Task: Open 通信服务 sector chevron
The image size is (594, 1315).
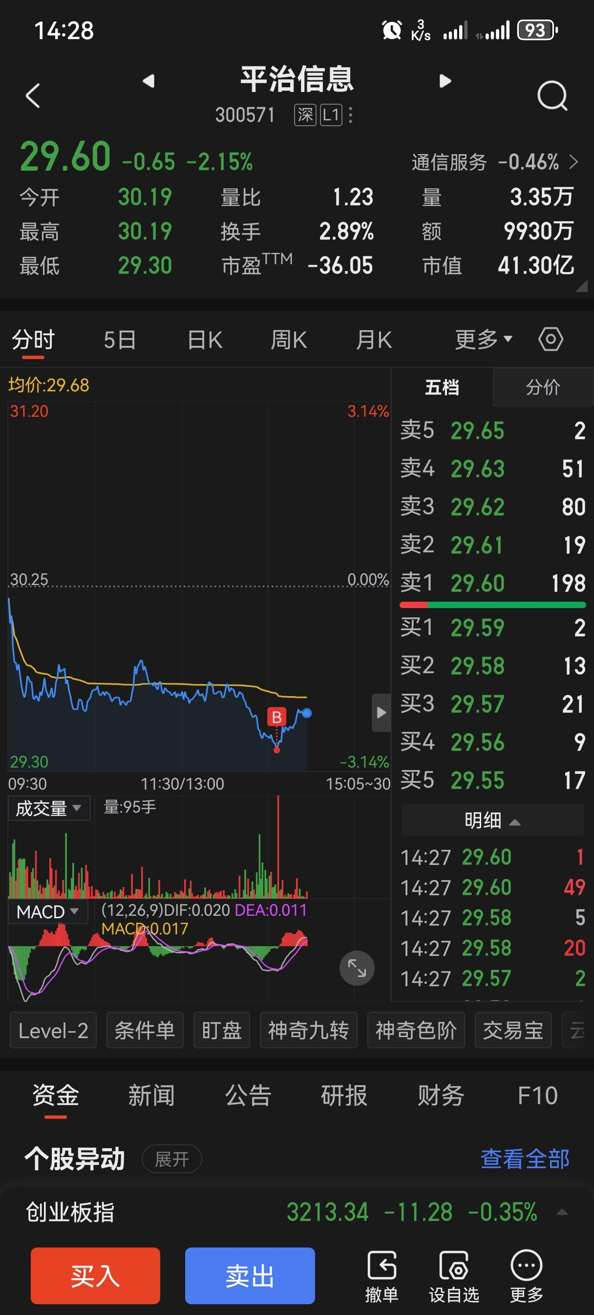Action: point(573,162)
